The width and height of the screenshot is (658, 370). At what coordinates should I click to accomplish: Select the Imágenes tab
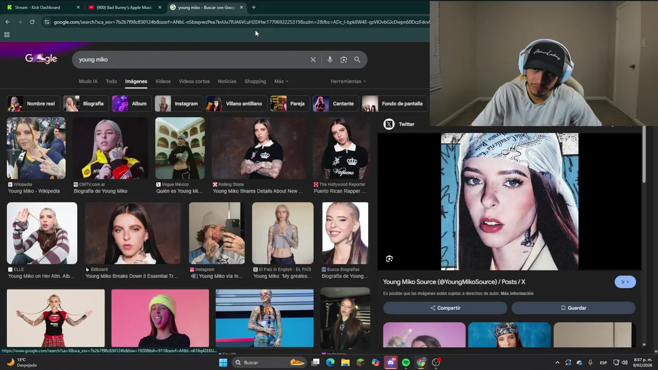point(136,81)
